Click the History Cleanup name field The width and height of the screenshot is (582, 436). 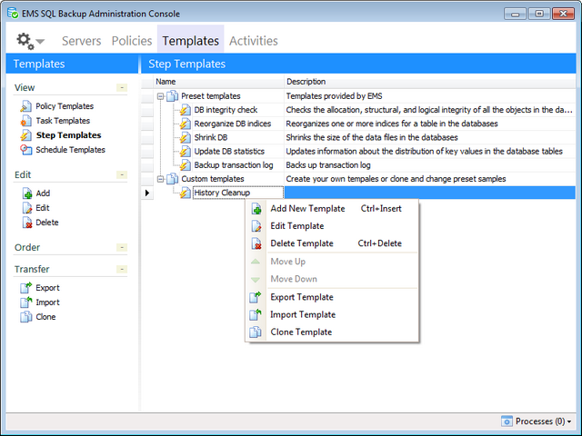click(238, 193)
